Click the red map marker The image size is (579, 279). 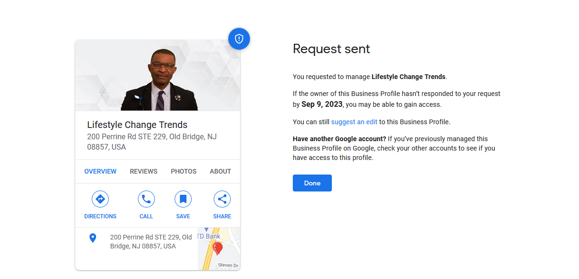pyautogui.click(x=217, y=248)
